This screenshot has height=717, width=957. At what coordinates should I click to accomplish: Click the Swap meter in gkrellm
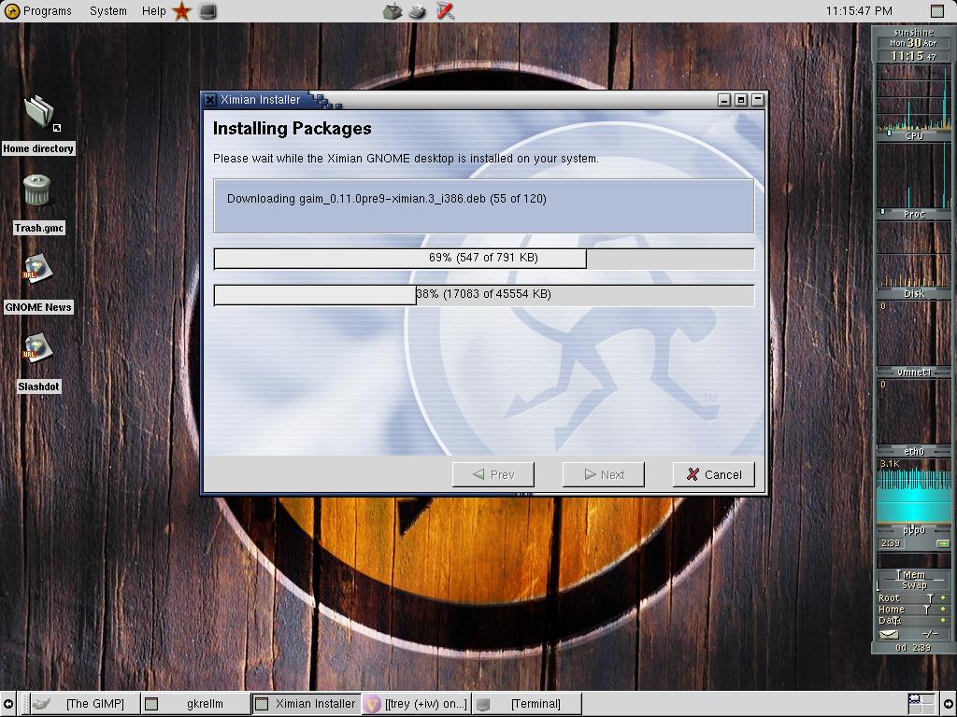tap(914, 584)
